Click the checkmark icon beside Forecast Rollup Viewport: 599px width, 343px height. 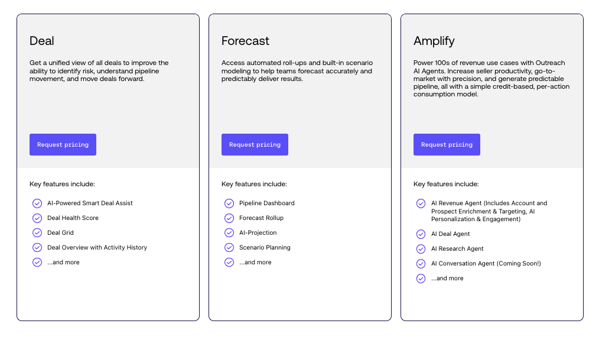pyautogui.click(x=229, y=218)
